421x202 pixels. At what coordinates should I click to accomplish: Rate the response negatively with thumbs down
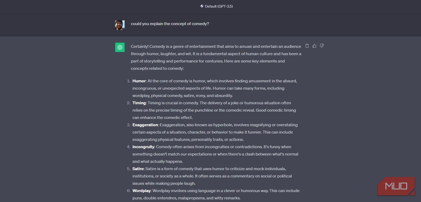click(x=322, y=46)
